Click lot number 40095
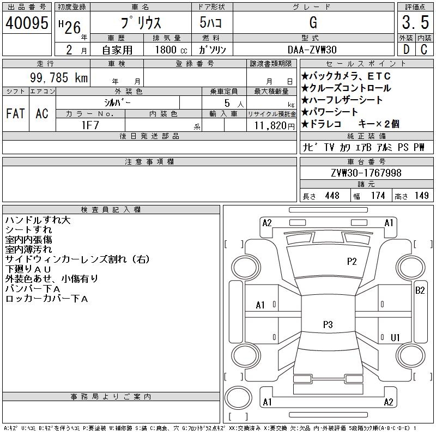 (27, 23)
